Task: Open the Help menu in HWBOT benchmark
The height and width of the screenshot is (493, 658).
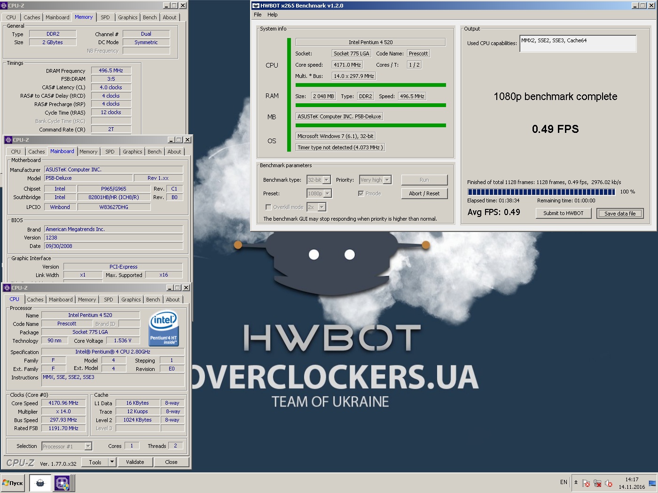Action: coord(273,15)
